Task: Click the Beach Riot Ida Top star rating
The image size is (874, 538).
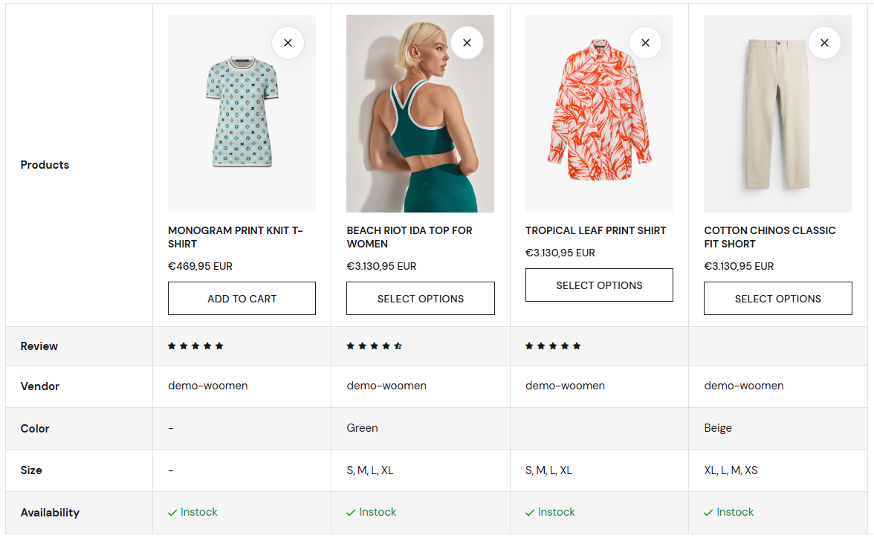Action: 374,346
